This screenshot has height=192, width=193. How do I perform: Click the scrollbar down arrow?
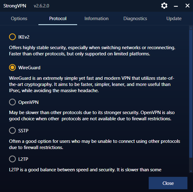click(191, 171)
